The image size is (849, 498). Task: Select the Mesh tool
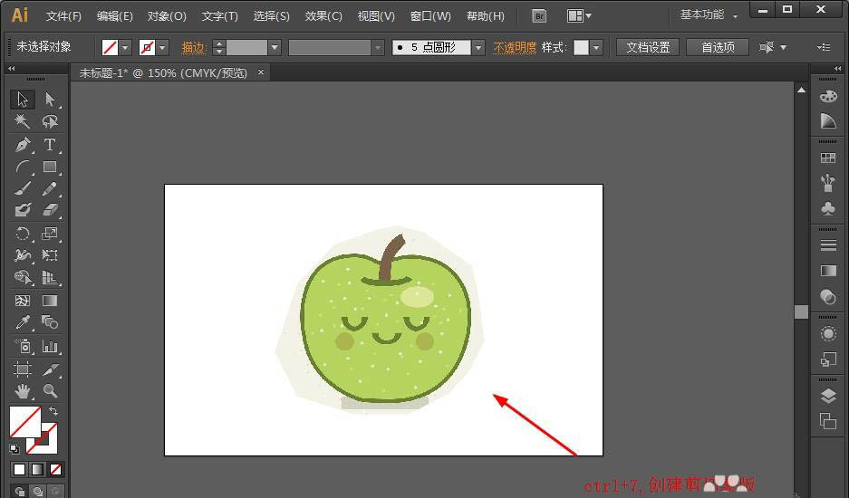click(23, 301)
